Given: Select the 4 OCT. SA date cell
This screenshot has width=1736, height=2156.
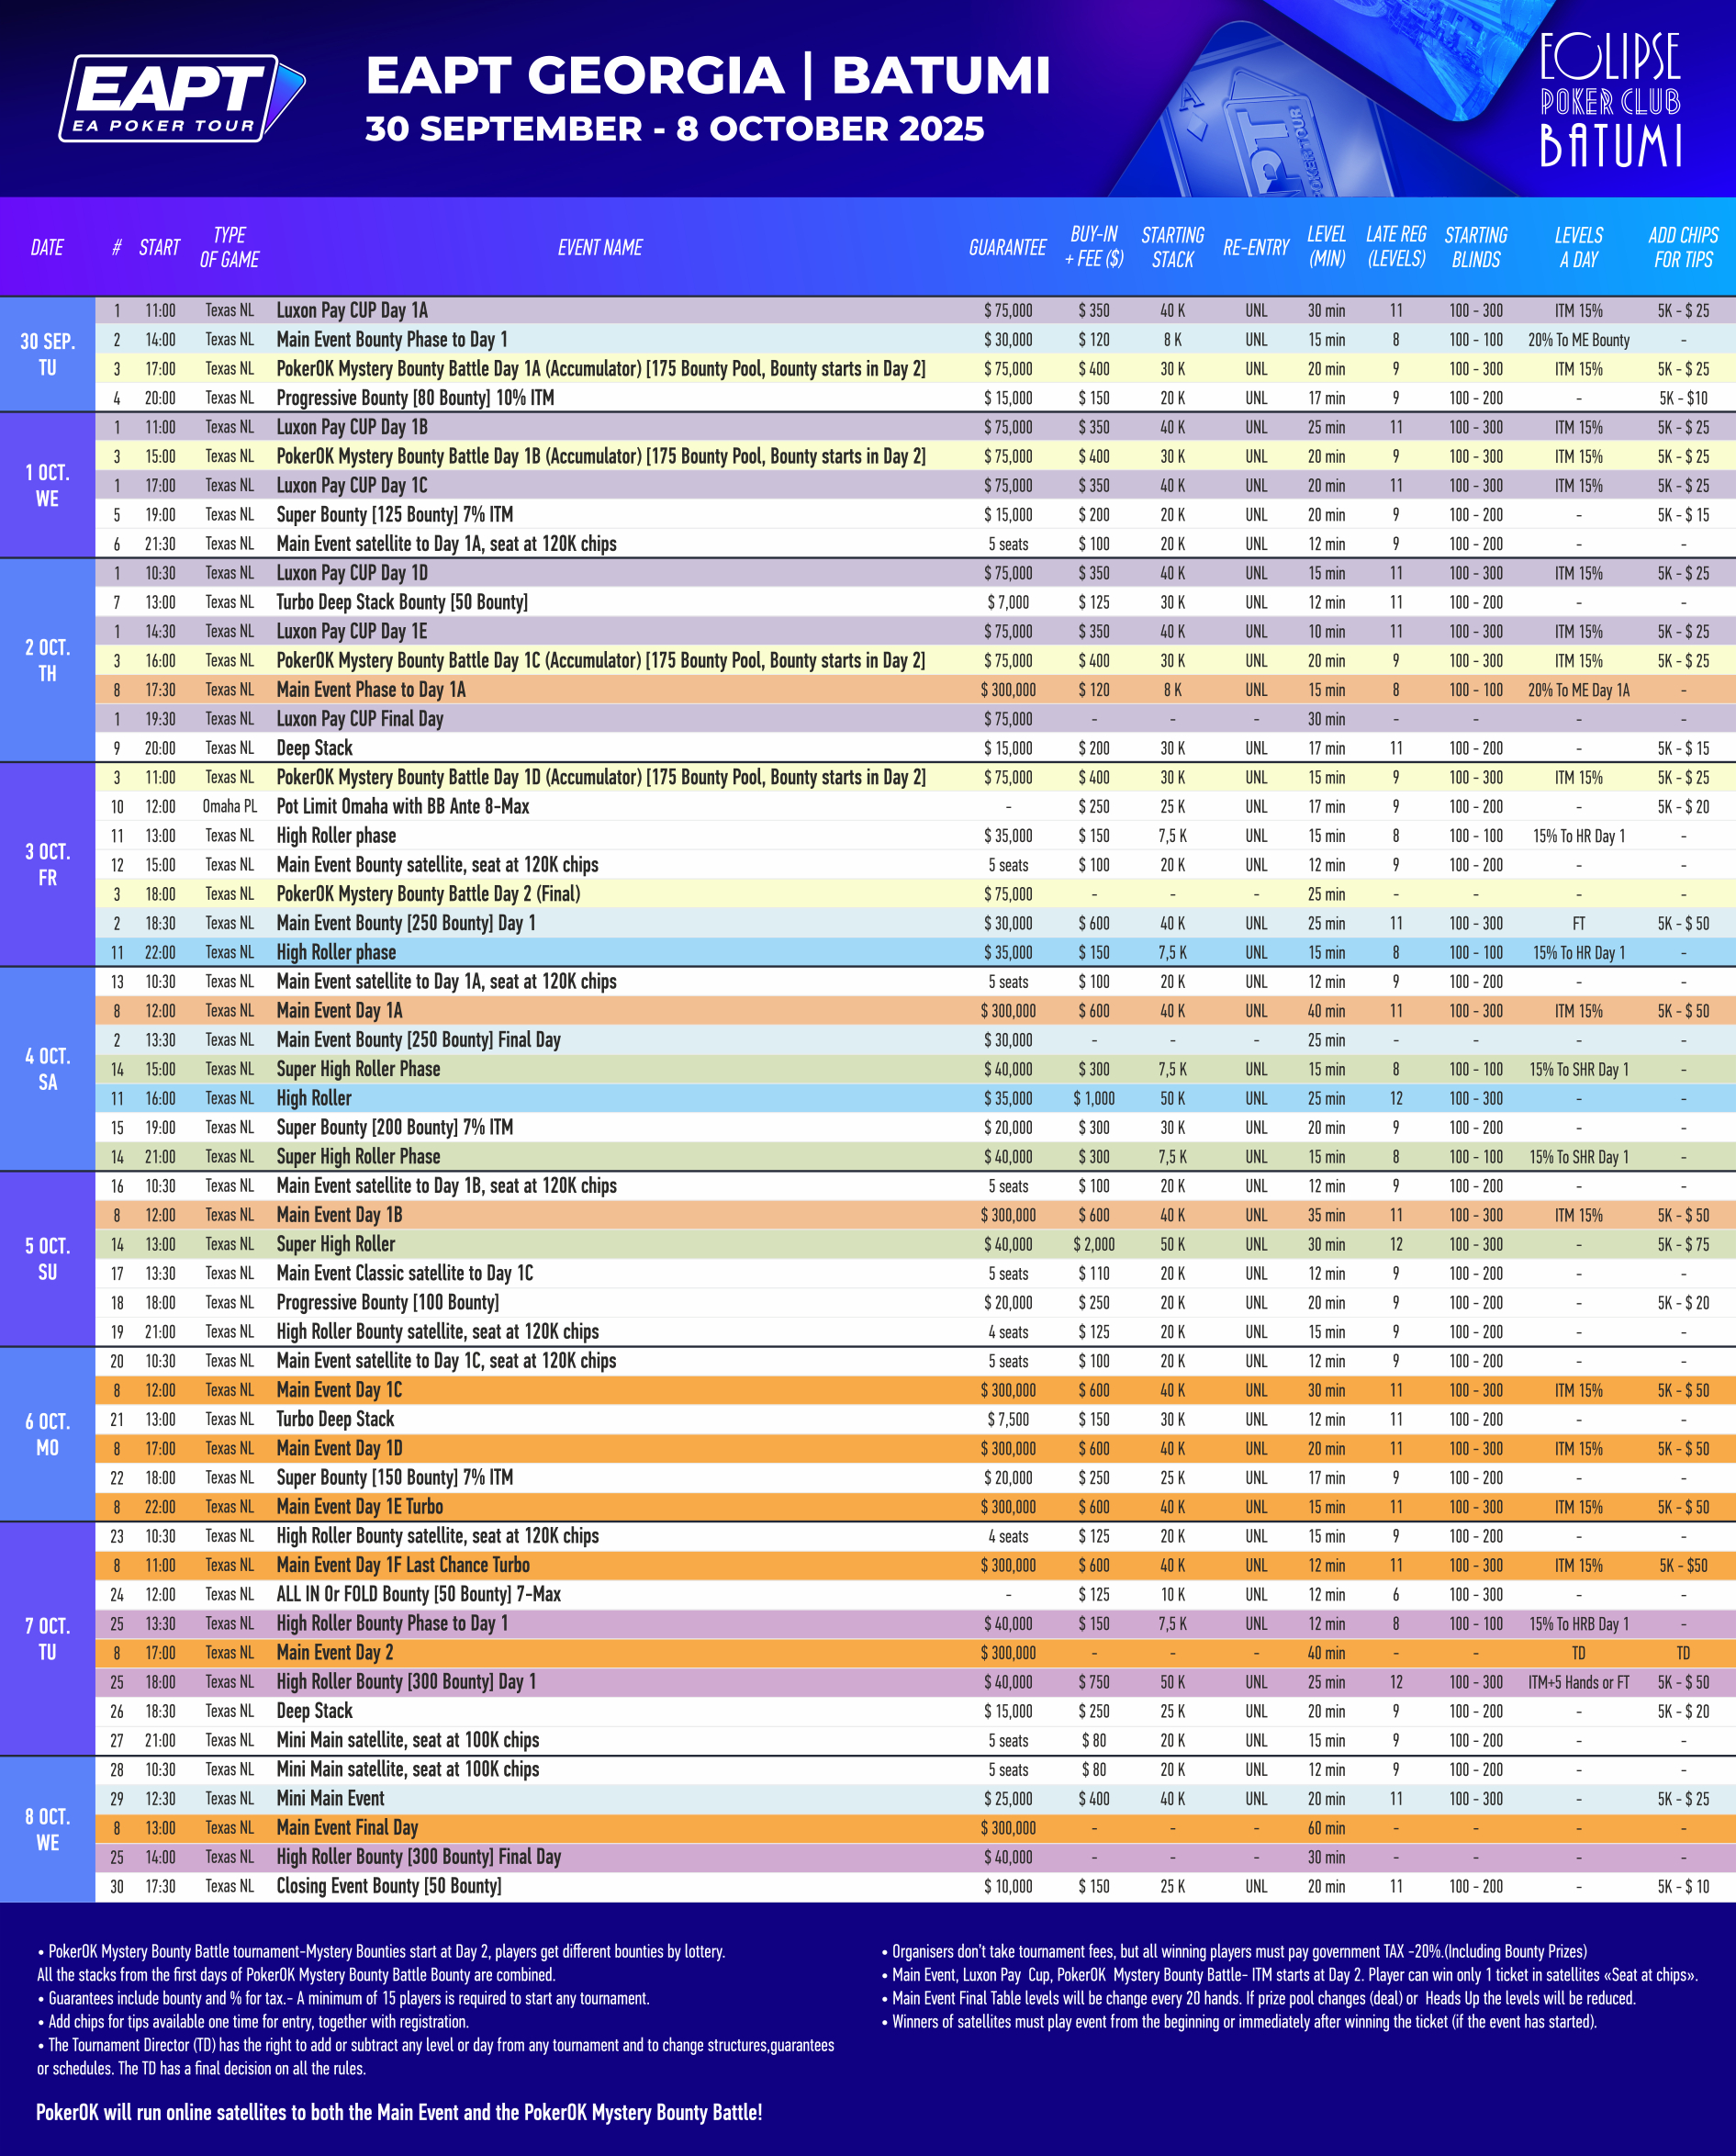Looking at the screenshot, I should tap(47, 1069).
